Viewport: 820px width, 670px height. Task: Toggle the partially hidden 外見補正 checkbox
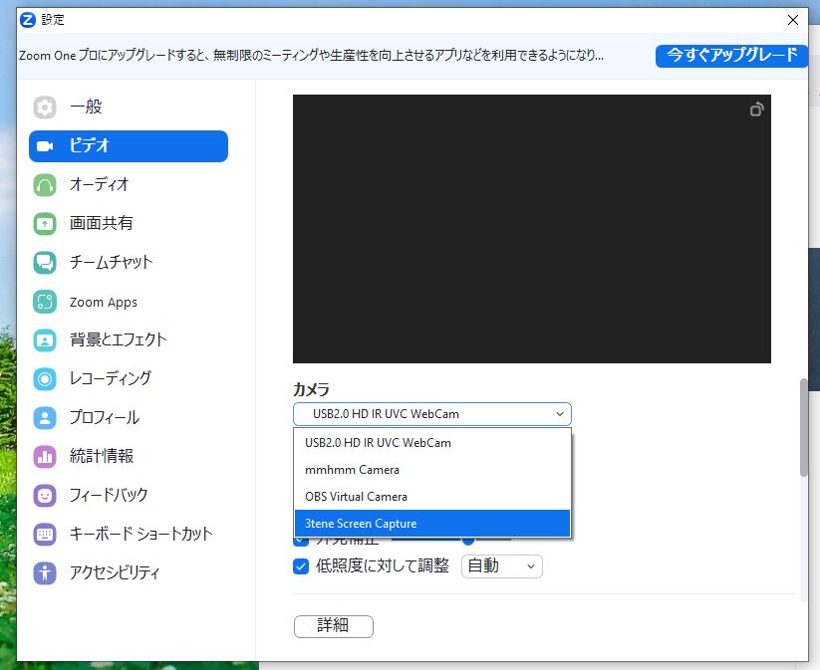point(301,541)
